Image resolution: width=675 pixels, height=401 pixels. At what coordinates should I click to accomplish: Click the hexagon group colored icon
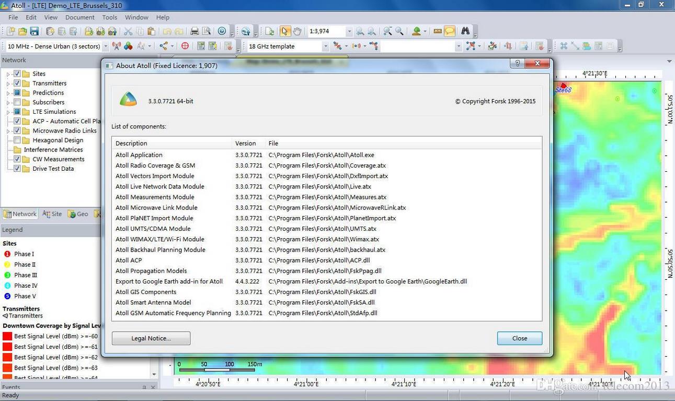[128, 46]
